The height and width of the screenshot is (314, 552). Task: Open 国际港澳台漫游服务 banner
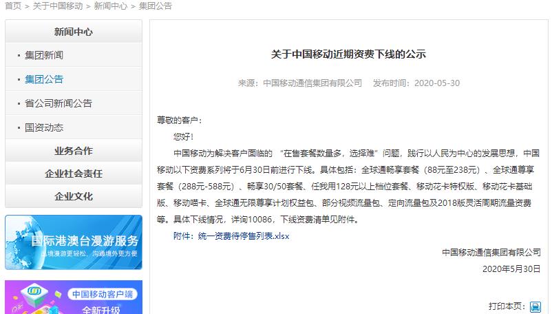74,242
